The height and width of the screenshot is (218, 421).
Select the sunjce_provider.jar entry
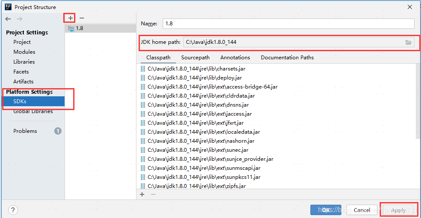tap(210, 159)
